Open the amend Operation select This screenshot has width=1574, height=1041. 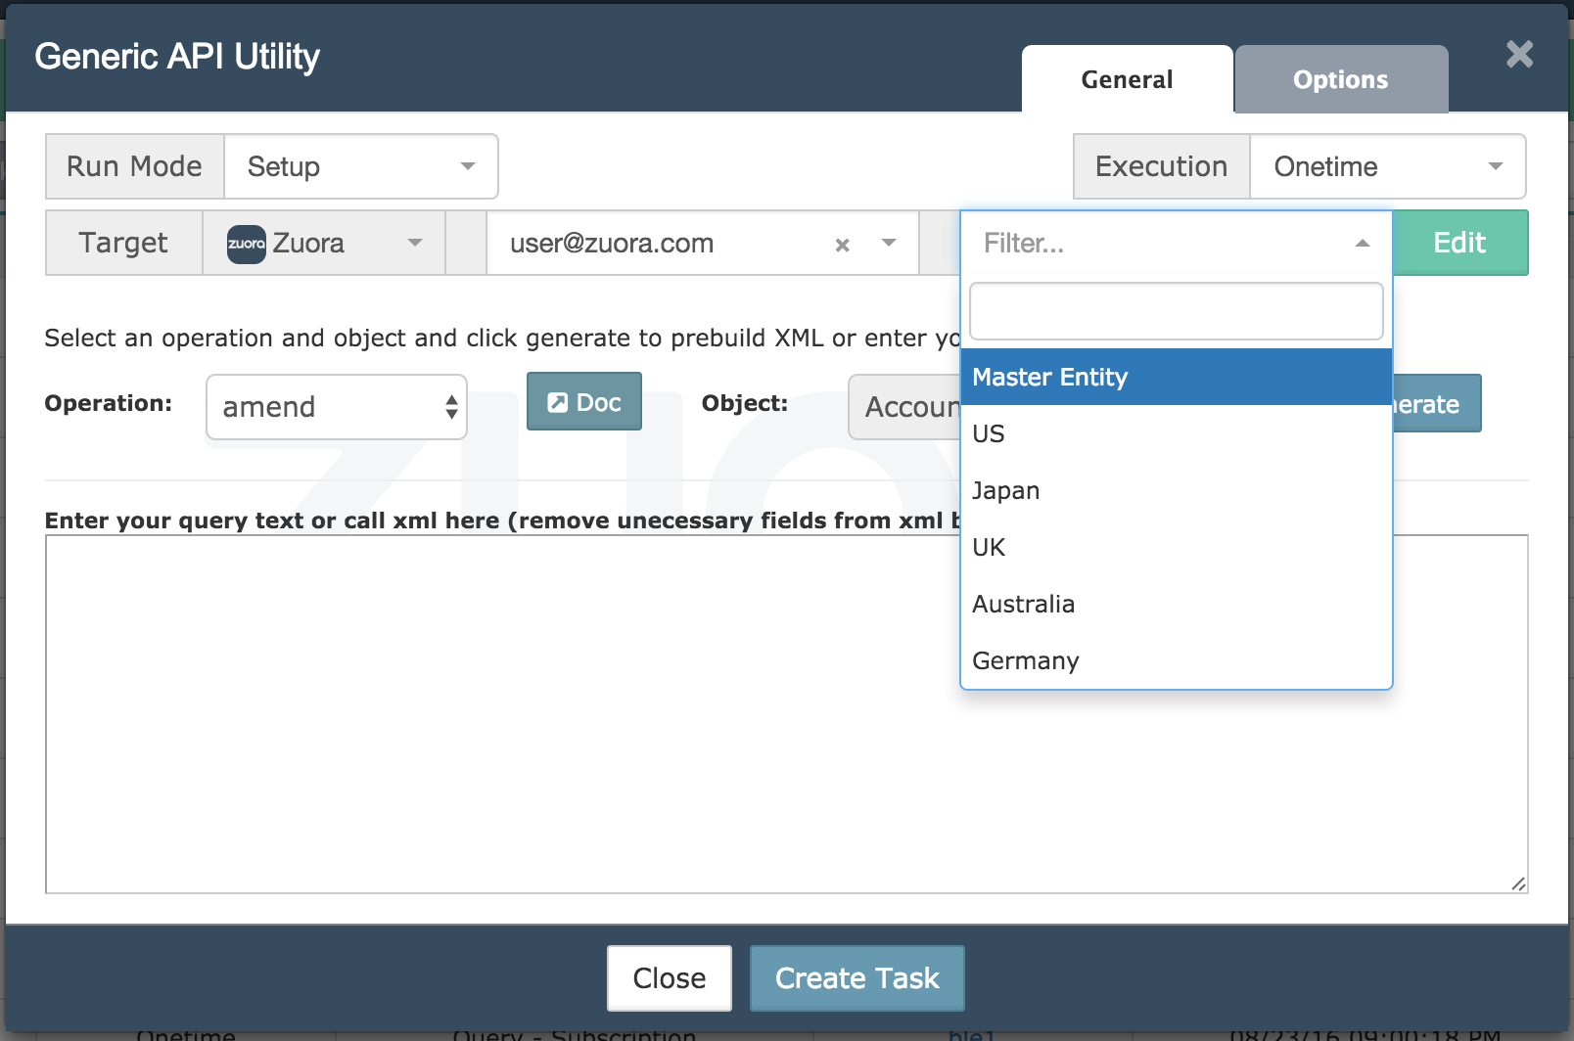pos(337,407)
